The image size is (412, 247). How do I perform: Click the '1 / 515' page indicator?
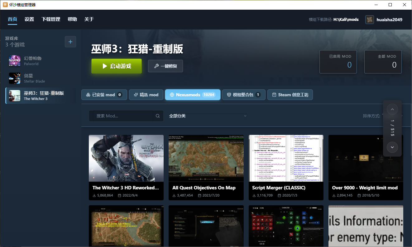point(392,128)
